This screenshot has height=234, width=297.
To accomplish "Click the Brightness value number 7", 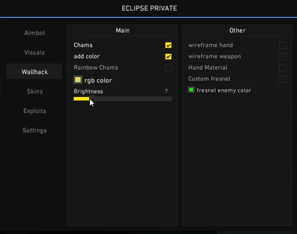I will pos(166,92).
